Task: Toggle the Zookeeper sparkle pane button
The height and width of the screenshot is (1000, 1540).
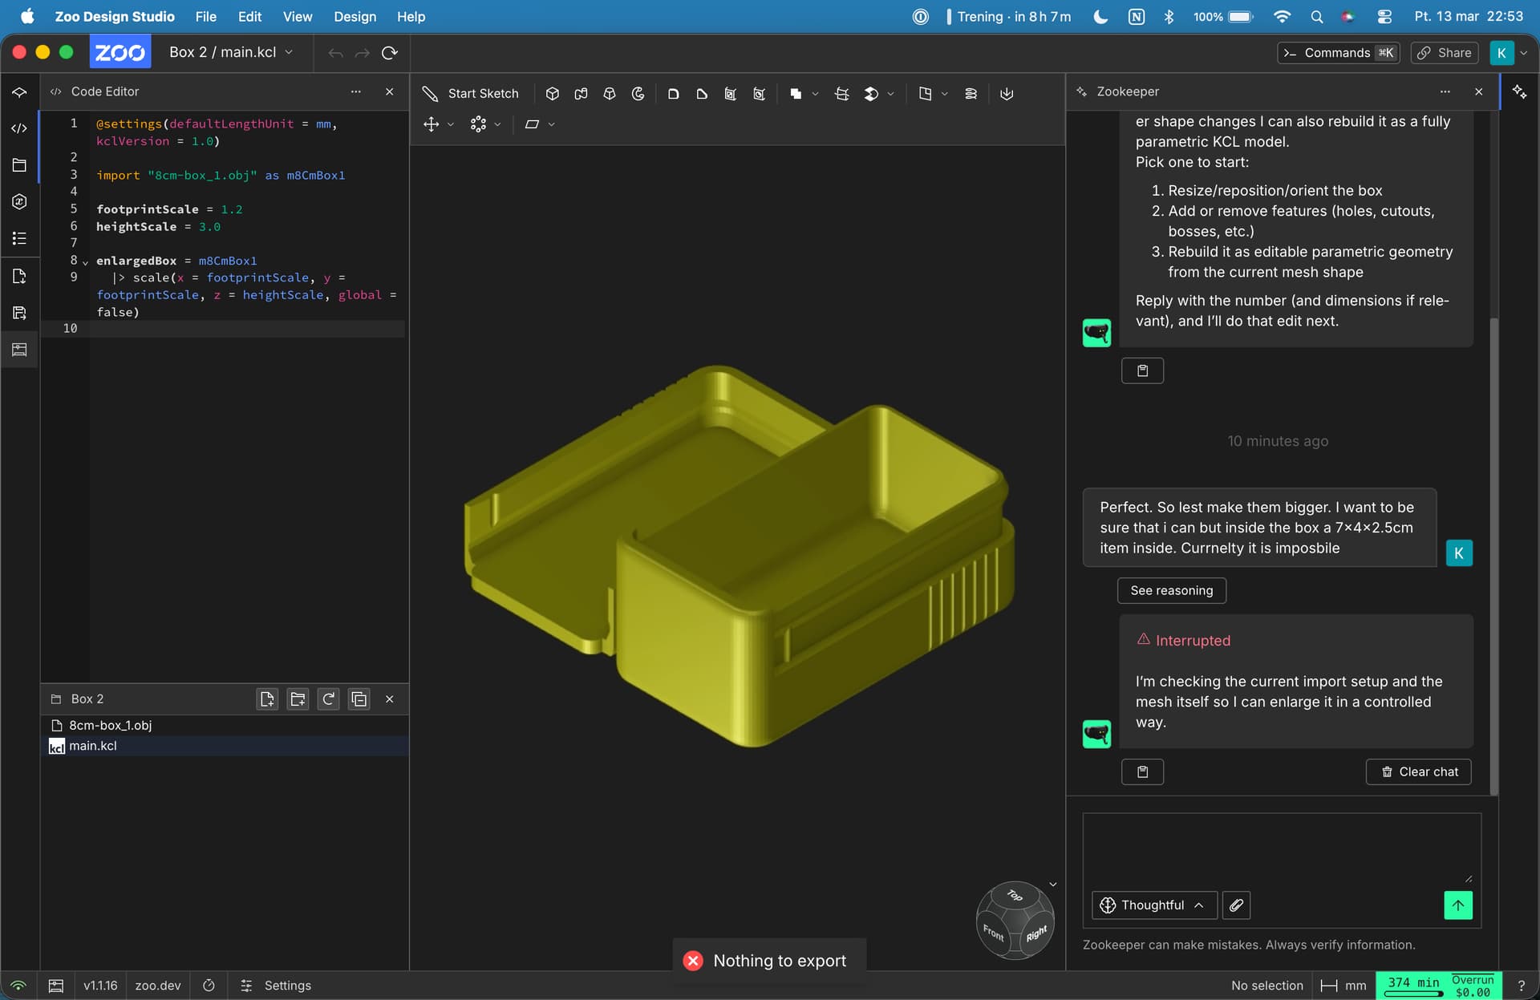Action: pos(1519,91)
